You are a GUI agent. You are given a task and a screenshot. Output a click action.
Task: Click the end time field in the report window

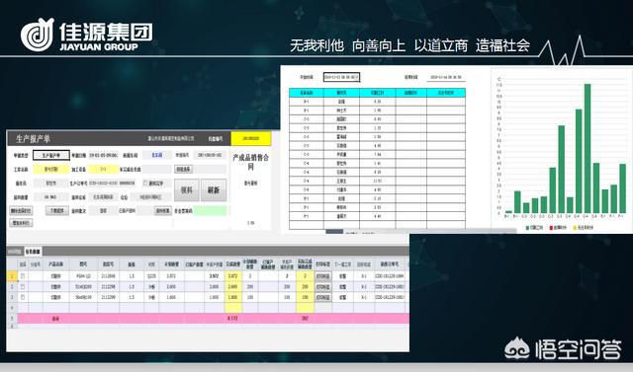pos(446,77)
